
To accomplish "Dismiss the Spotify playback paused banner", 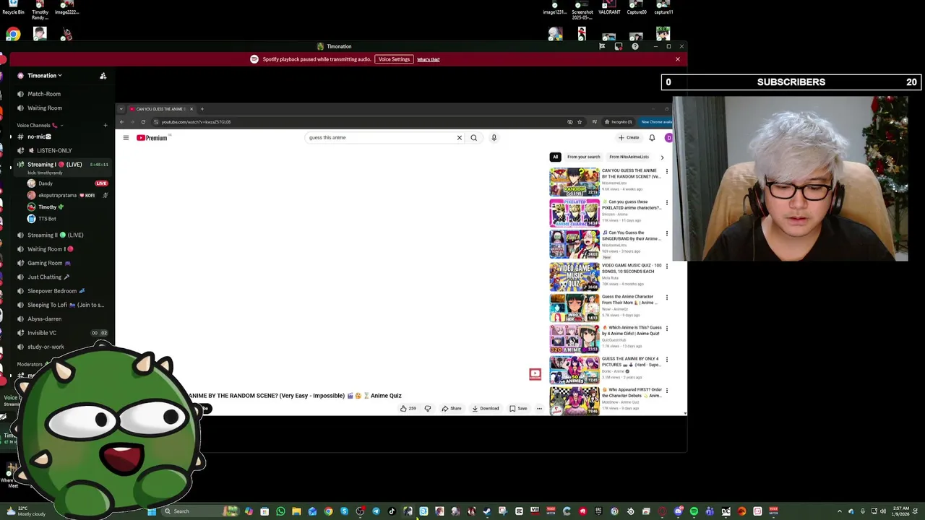I will click(x=678, y=59).
